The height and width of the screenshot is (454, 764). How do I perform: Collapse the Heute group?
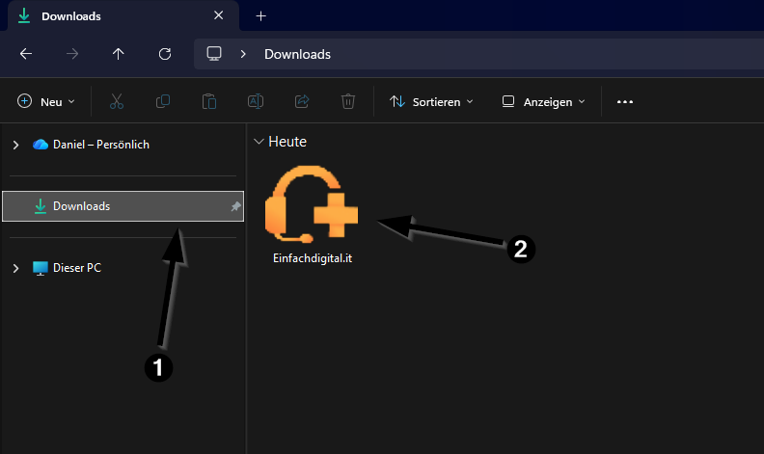(x=258, y=142)
